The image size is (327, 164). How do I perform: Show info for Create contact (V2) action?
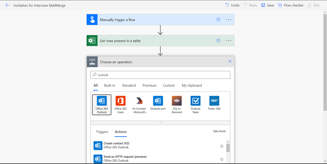pos(222,146)
